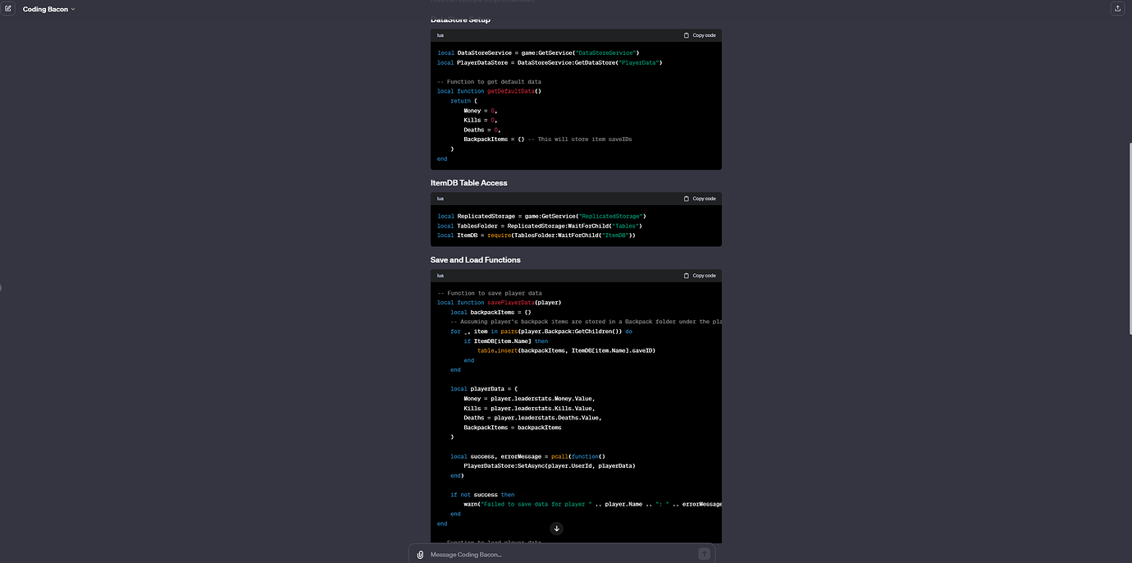Share the conversation via the export icon
Screen dimensions: 1132x563
pos(1117,8)
